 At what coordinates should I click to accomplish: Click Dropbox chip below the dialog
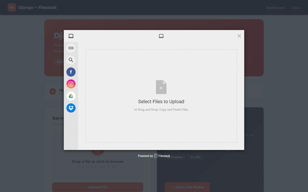tap(175, 157)
